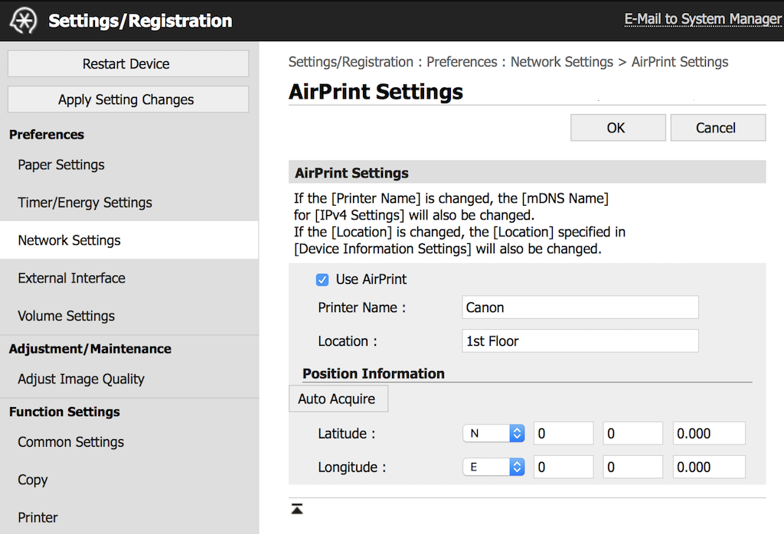Viewport: 784px width, 534px height.
Task: Uncheck the Use AirPrint checkbox
Action: [322, 280]
